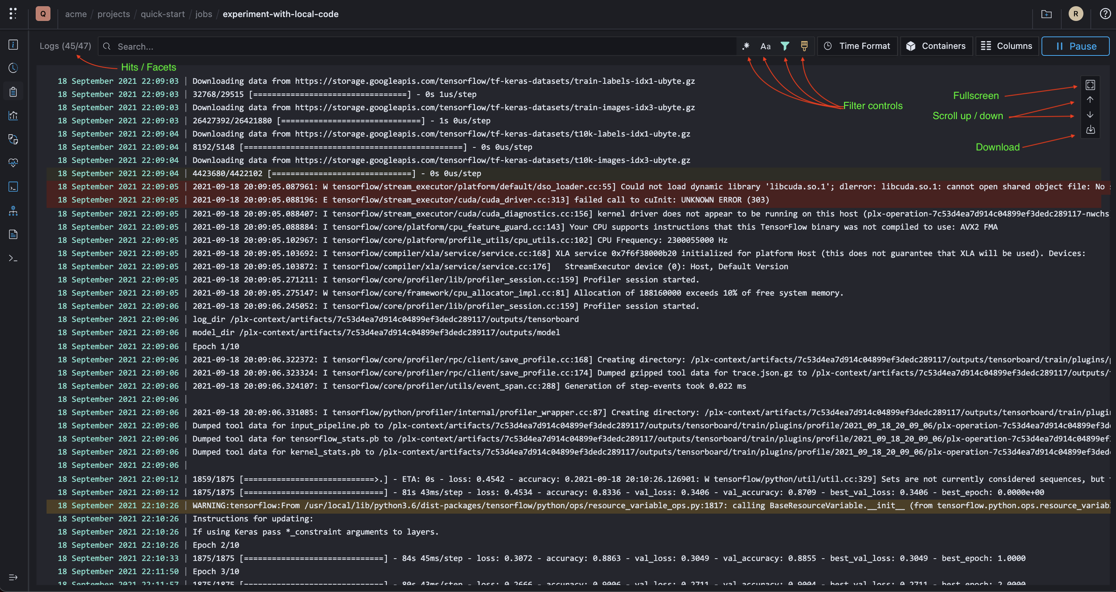The image size is (1116, 592).
Task: Select the t10k-images-idx3-ubyte.gz download line
Action: [x=574, y=160]
